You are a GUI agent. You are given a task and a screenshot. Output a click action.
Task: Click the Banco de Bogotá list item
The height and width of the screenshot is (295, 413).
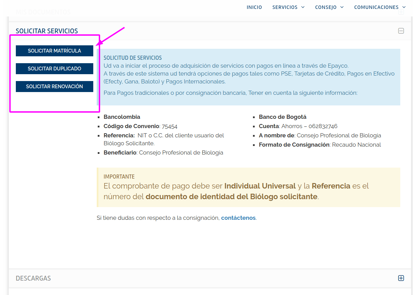coord(283,117)
